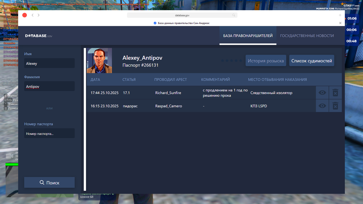
Task: Click the blue verified checkmark badge
Action: click(x=155, y=23)
